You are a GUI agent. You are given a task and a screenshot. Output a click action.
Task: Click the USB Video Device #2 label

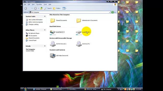(62, 56)
